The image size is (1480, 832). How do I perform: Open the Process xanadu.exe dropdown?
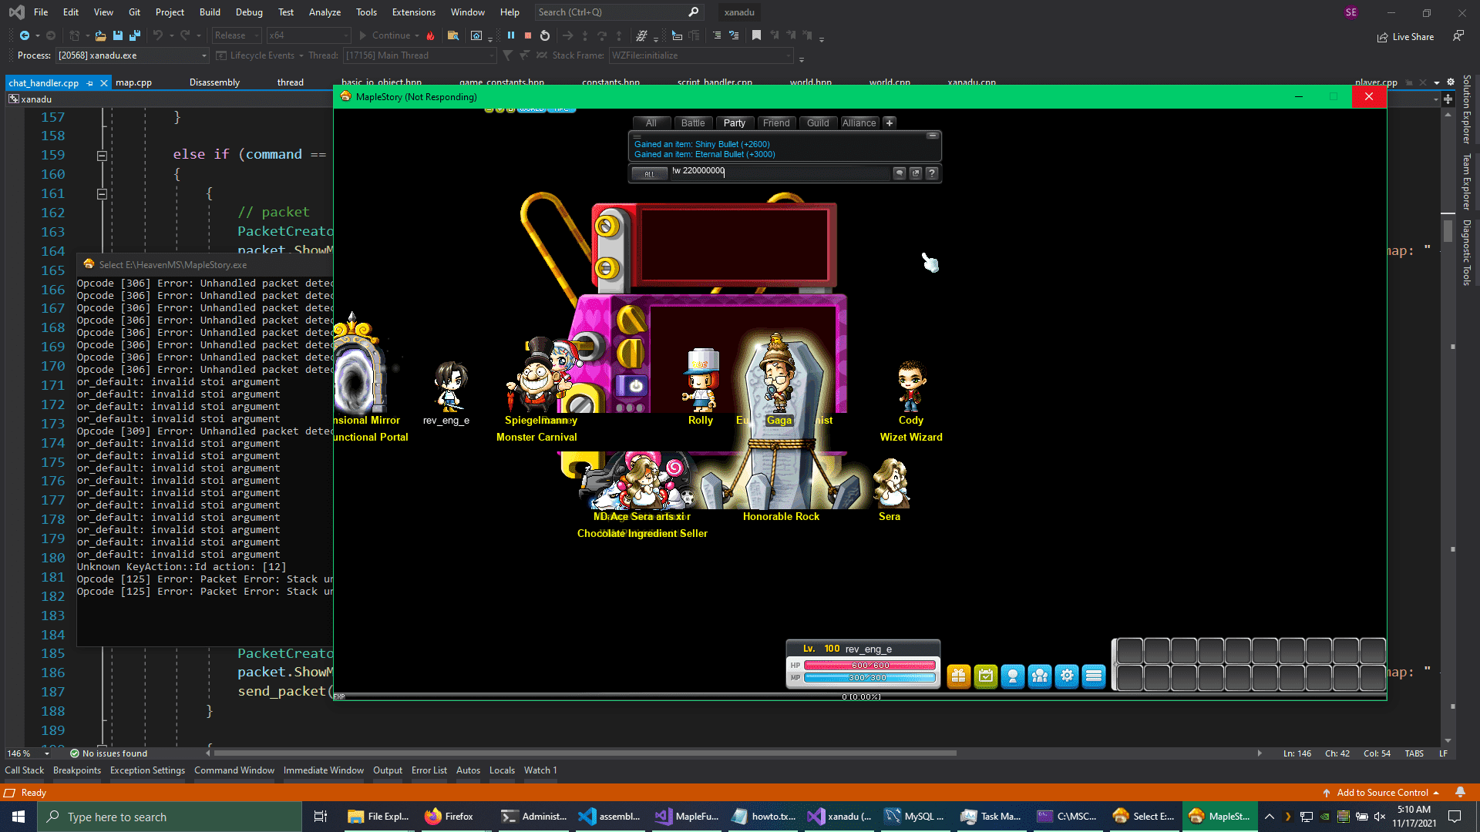click(133, 55)
